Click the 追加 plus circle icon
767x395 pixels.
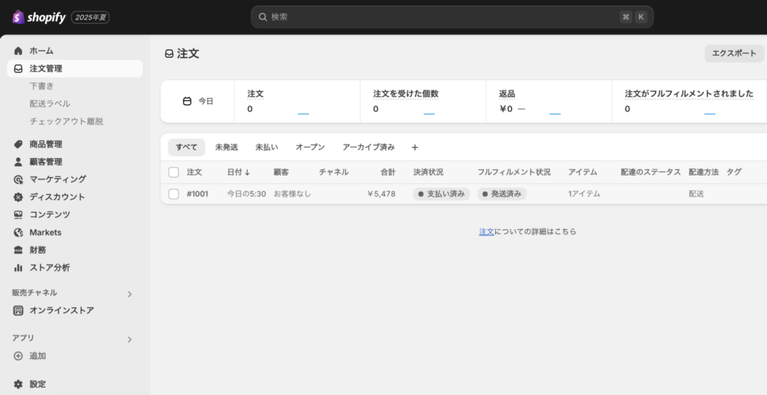pyautogui.click(x=18, y=356)
